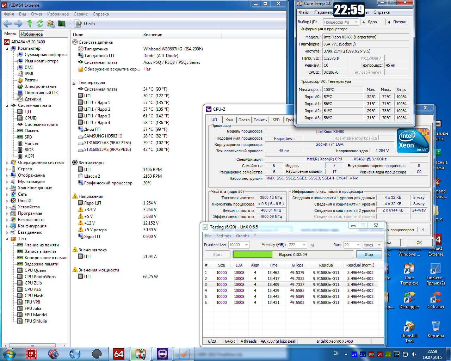Open Core Temp.exe desktop shortcut
Image resolution: width=451 pixels, height=361 pixels.
tap(409, 274)
